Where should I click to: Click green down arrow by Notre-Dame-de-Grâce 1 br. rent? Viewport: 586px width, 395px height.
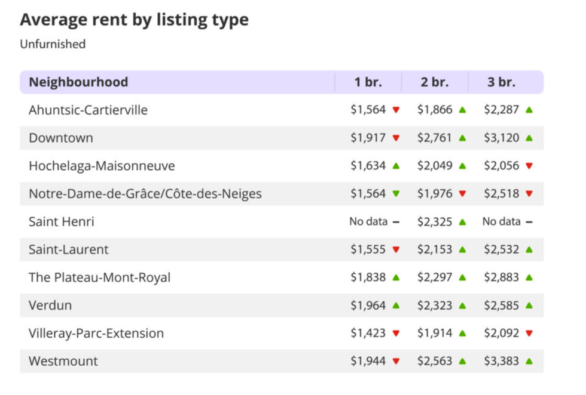coord(396,194)
